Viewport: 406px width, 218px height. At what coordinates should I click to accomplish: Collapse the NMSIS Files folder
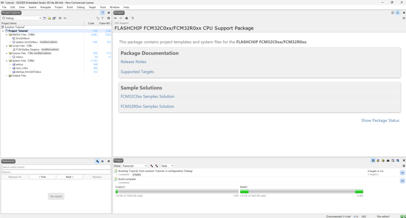click(6, 35)
